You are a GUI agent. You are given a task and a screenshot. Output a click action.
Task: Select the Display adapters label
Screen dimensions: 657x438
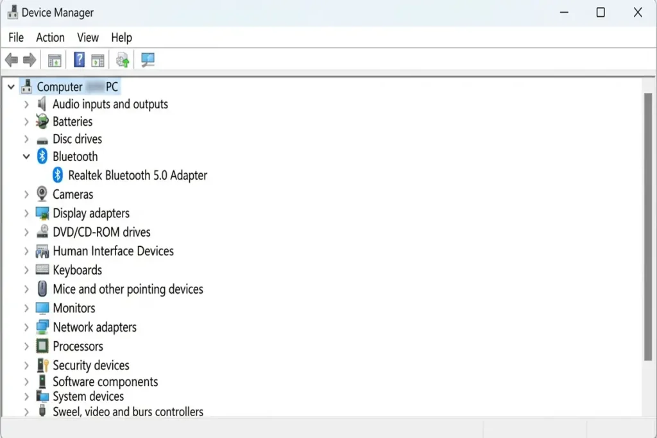click(x=91, y=213)
